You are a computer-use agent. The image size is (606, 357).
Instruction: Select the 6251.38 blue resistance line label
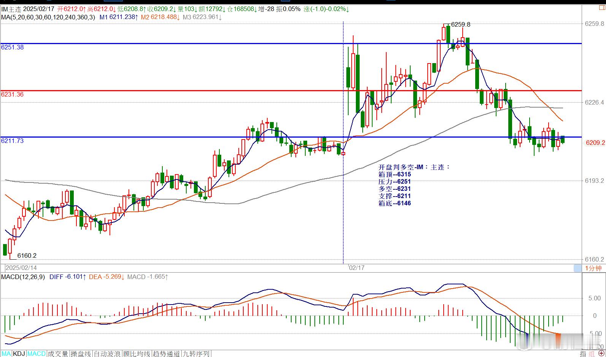12,48
